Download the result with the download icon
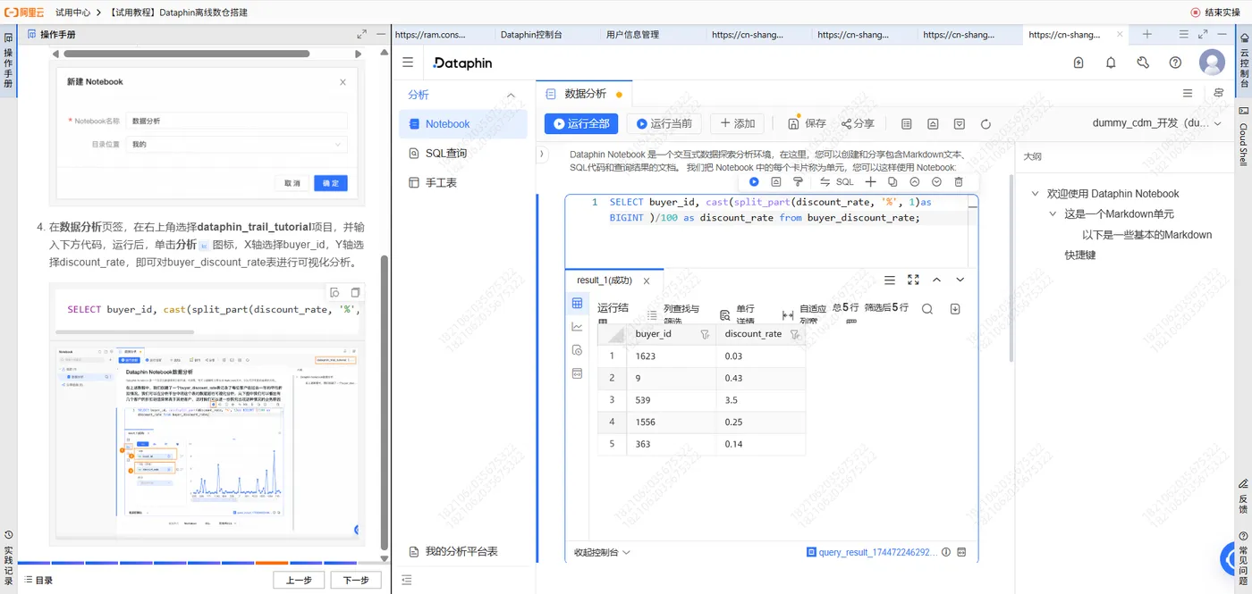This screenshot has width=1252, height=594. point(955,309)
